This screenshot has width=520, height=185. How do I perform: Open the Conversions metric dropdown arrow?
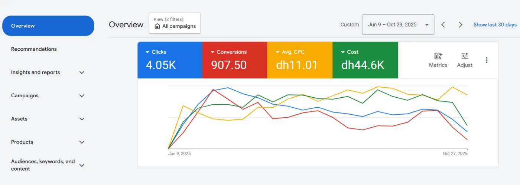(x=212, y=52)
